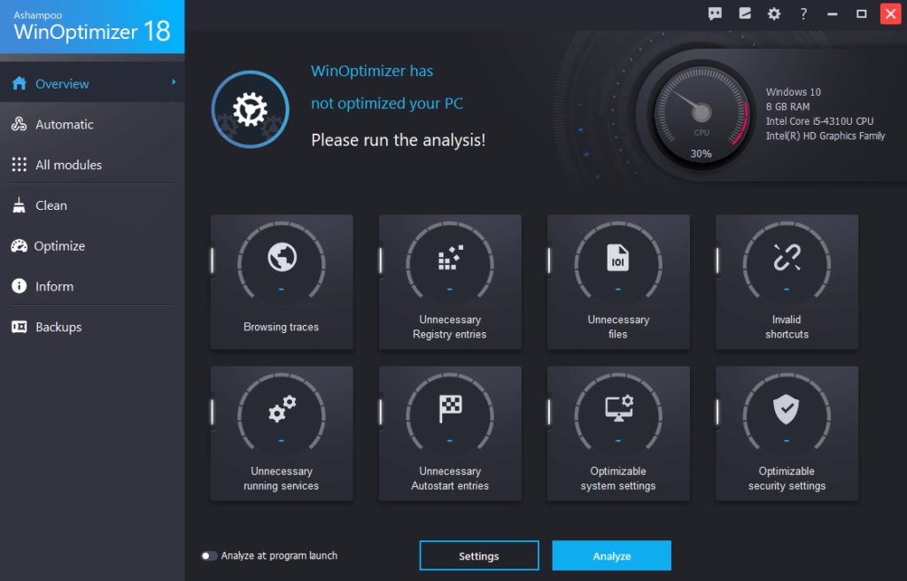Click the Optimizable system settings monitor icon
The height and width of the screenshot is (581, 907).
click(x=618, y=408)
